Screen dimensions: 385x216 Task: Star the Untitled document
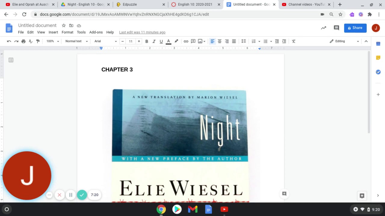tap(63, 25)
